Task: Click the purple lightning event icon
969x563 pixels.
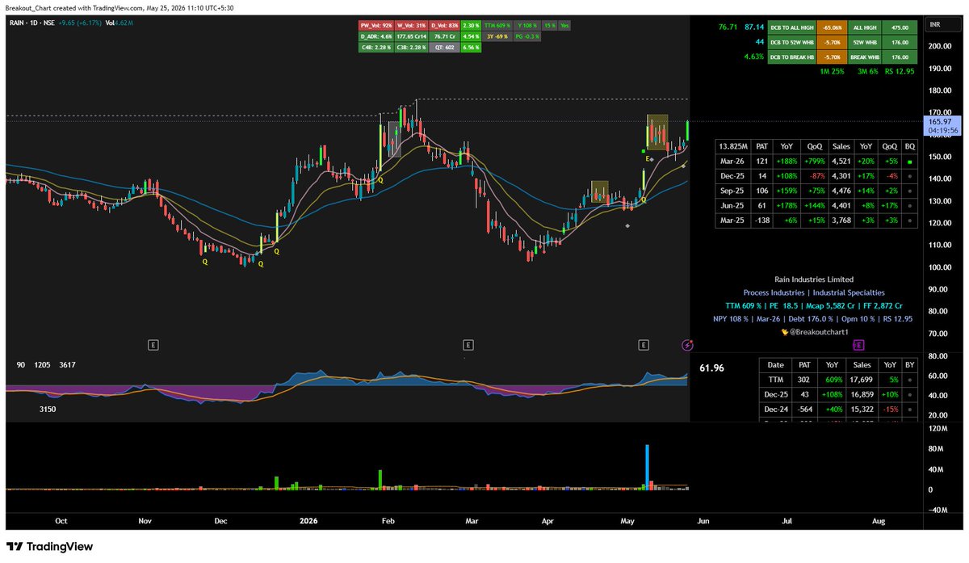Action: click(687, 345)
